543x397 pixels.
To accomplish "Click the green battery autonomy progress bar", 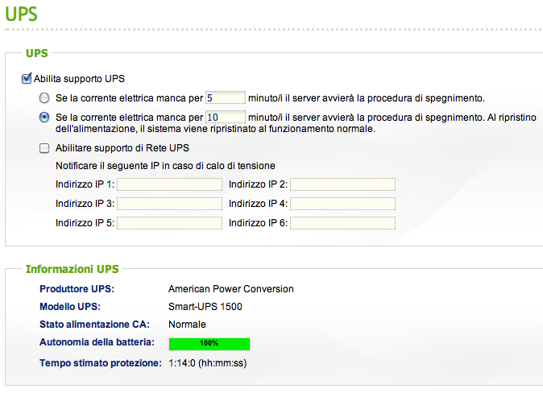I will point(209,344).
